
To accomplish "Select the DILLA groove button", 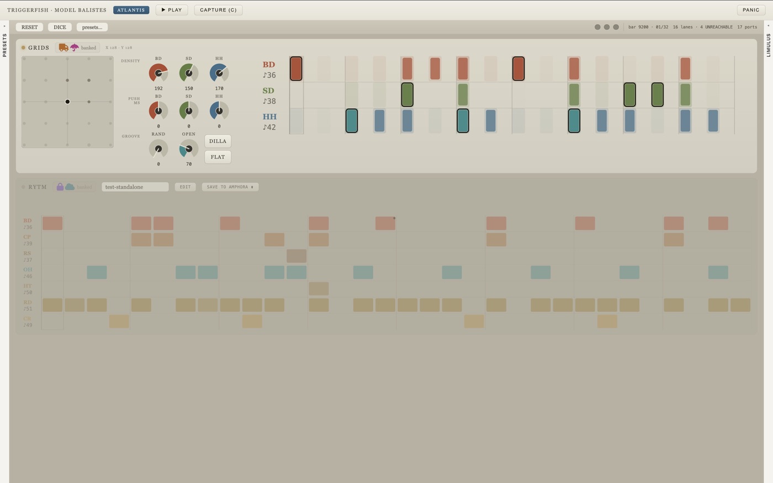I will click(x=218, y=141).
